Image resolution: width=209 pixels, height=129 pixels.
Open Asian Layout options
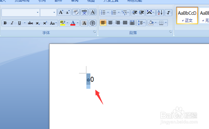click(x=151, y=13)
